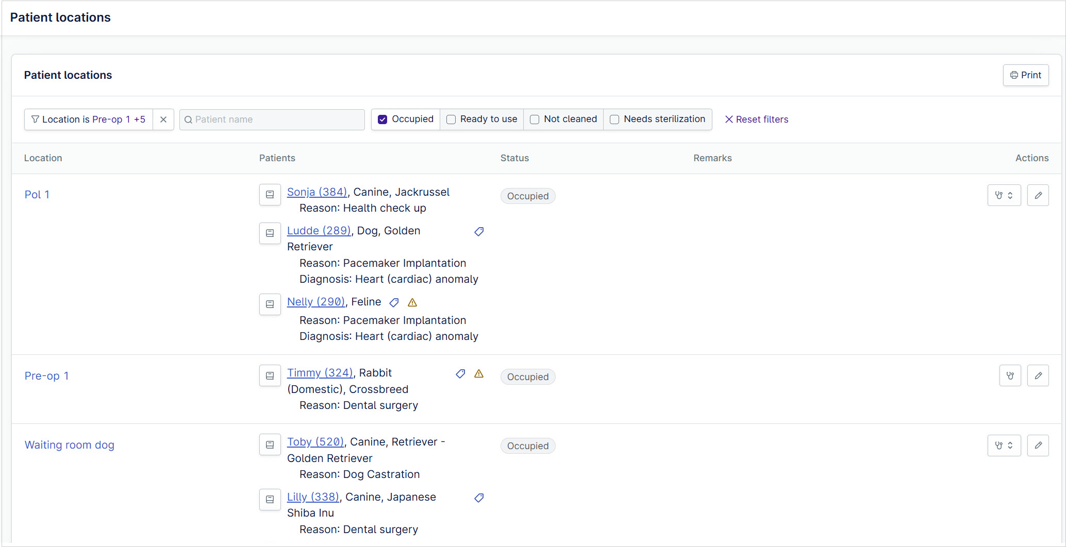This screenshot has height=547, width=1066.
Task: Click the Occupied badge for Waiting room dog
Action: (528, 446)
